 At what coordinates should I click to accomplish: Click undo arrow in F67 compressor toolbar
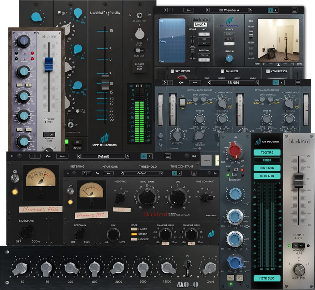85,173
